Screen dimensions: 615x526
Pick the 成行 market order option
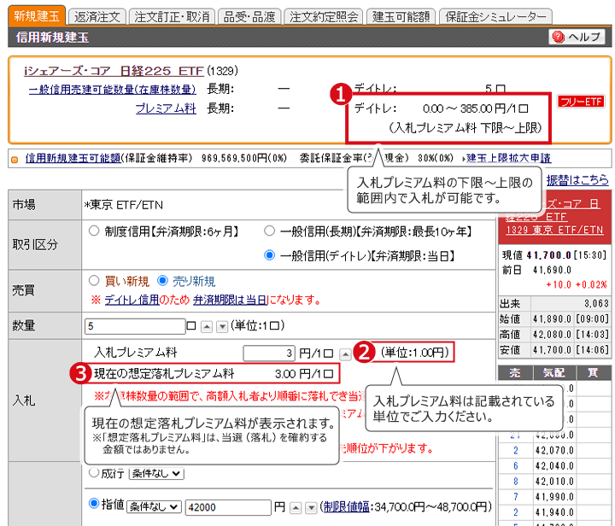coord(94,472)
